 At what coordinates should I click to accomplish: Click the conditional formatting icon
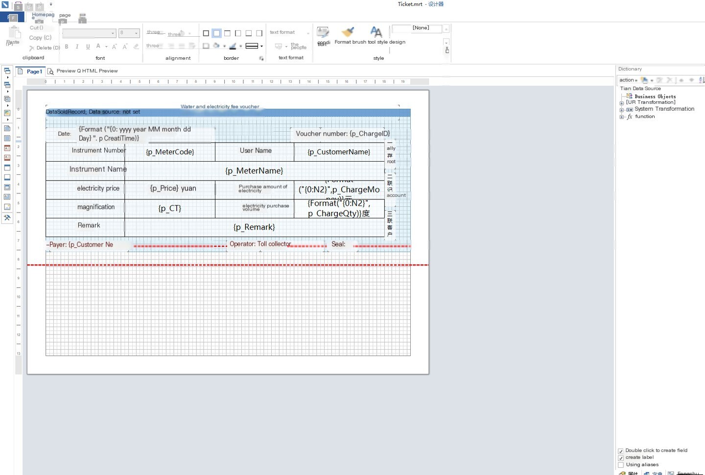323,32
